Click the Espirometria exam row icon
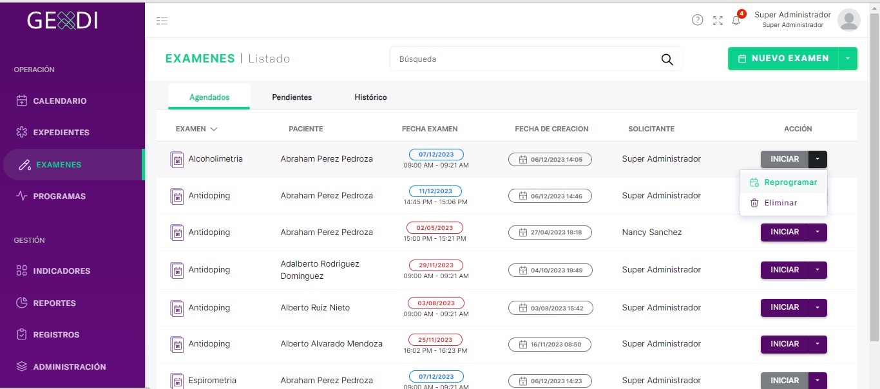880x389 pixels. click(x=177, y=381)
